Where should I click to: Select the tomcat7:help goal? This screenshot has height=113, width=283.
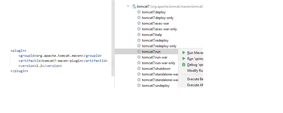pos(152,35)
